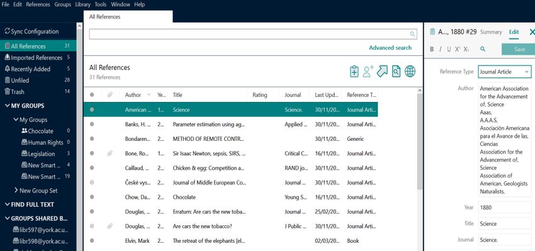Image resolution: width=535 pixels, height=251 pixels.
Task: Click the clipboard icon beside reference #29
Action: pos(432,31)
